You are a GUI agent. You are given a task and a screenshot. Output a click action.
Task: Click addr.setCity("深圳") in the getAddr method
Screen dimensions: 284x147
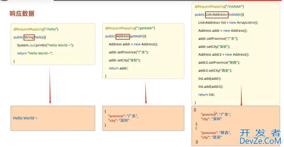click(125, 60)
